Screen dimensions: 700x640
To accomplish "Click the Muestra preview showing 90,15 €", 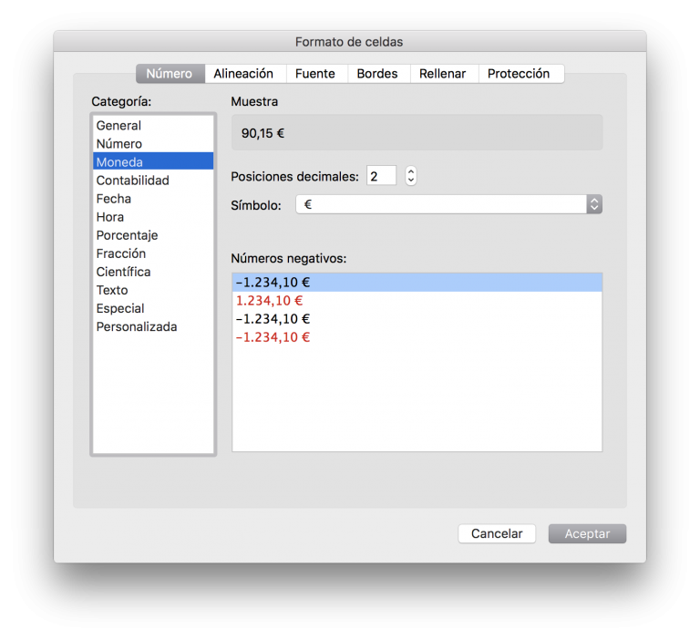I will coord(417,132).
